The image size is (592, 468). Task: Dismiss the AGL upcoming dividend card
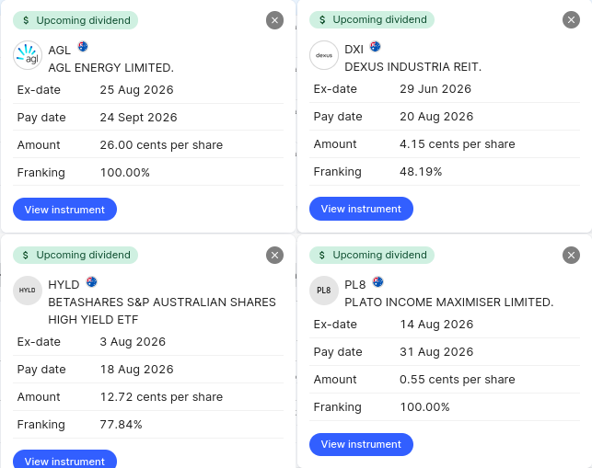click(274, 20)
